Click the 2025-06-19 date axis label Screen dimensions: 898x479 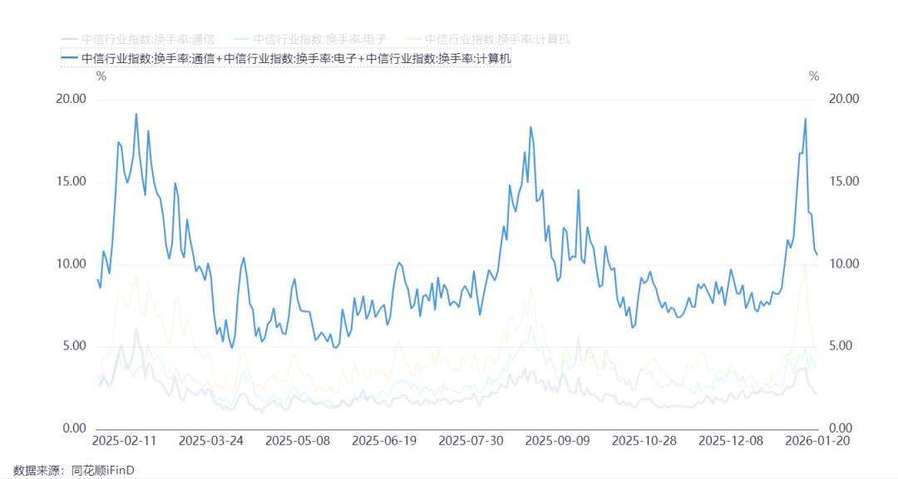point(384,442)
